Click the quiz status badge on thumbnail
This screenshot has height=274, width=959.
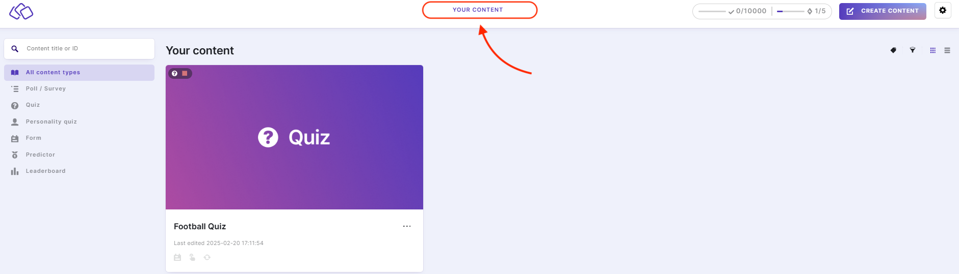180,74
